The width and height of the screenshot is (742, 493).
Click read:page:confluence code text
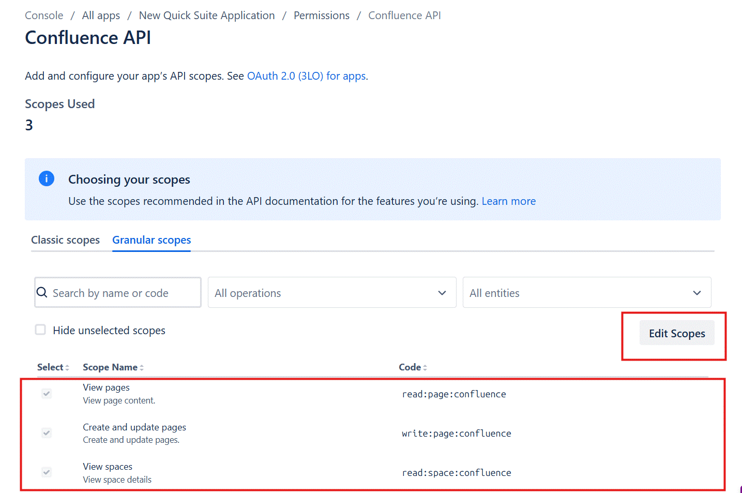(x=454, y=394)
